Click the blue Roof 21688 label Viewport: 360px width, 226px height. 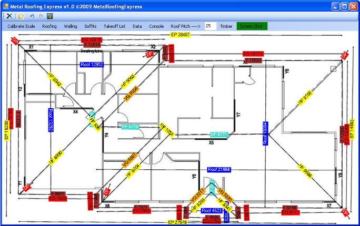pyautogui.click(x=219, y=170)
